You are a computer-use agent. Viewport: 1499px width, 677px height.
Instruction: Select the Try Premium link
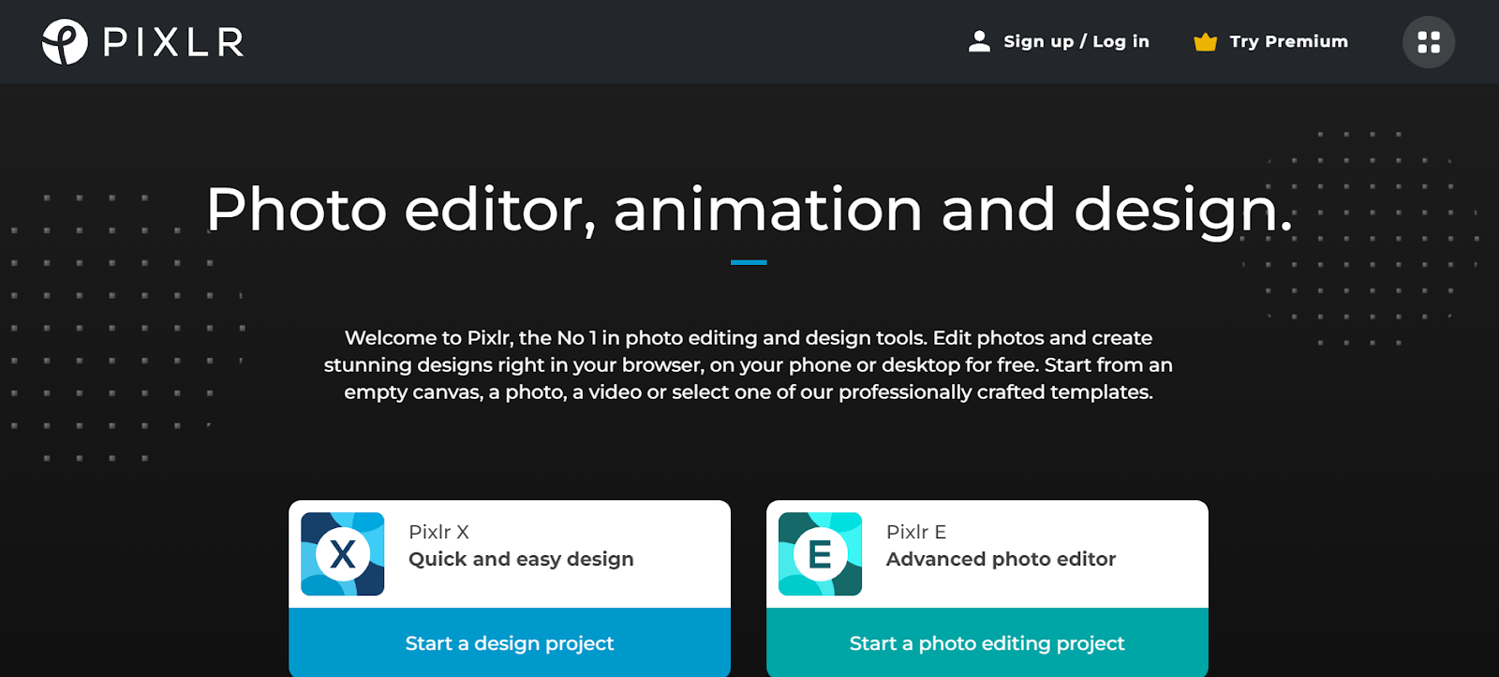tap(1289, 41)
